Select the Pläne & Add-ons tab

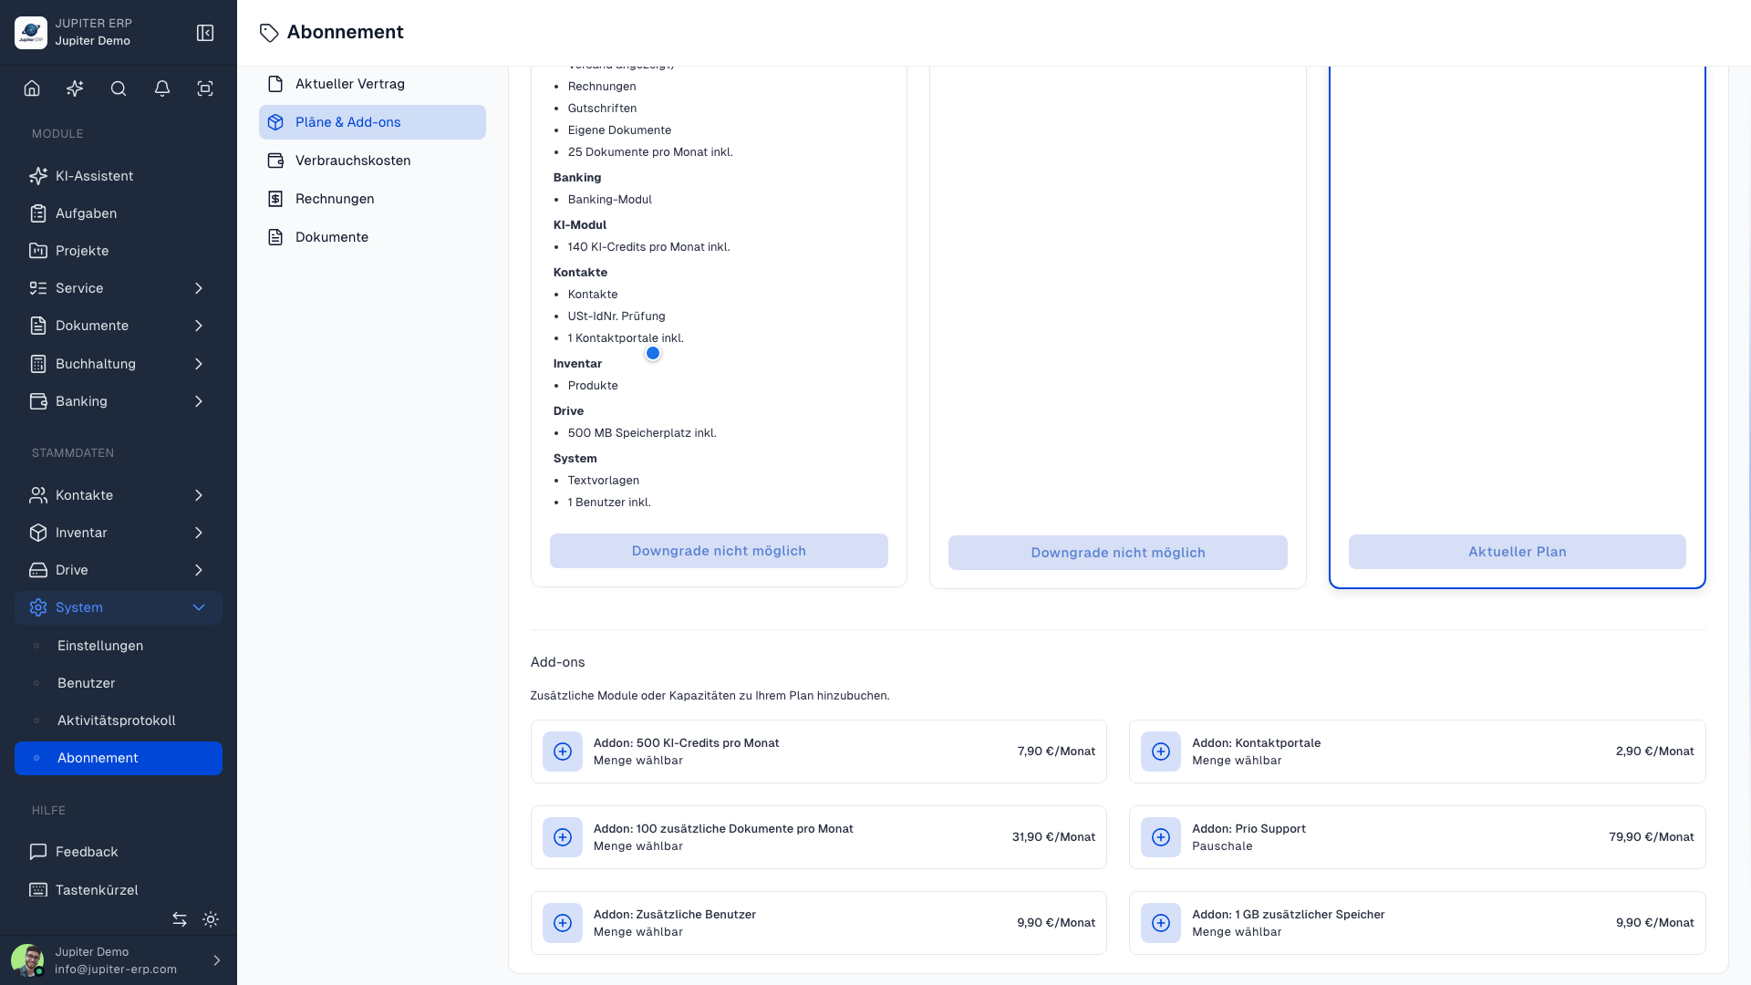pos(372,122)
